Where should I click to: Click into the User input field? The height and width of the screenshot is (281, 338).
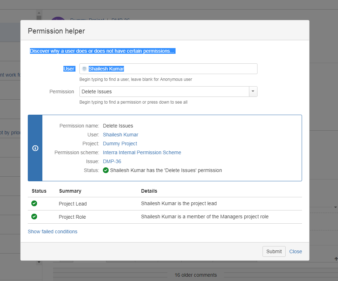point(168,69)
